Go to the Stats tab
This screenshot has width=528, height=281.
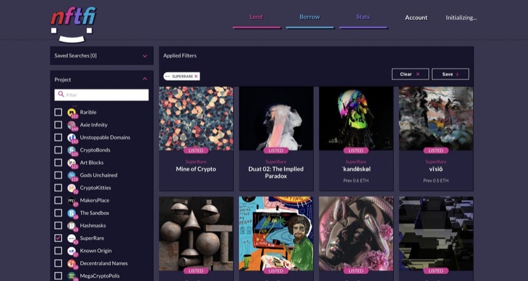[x=363, y=17]
